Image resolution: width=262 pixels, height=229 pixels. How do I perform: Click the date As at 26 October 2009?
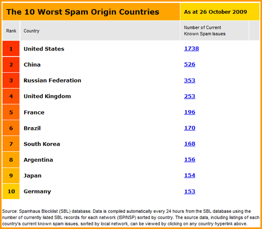click(x=215, y=12)
